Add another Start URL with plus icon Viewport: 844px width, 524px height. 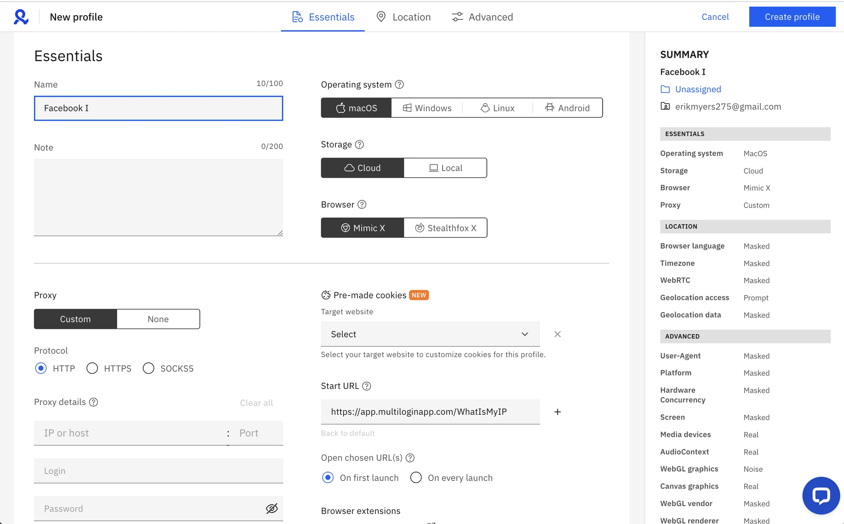[x=557, y=412]
